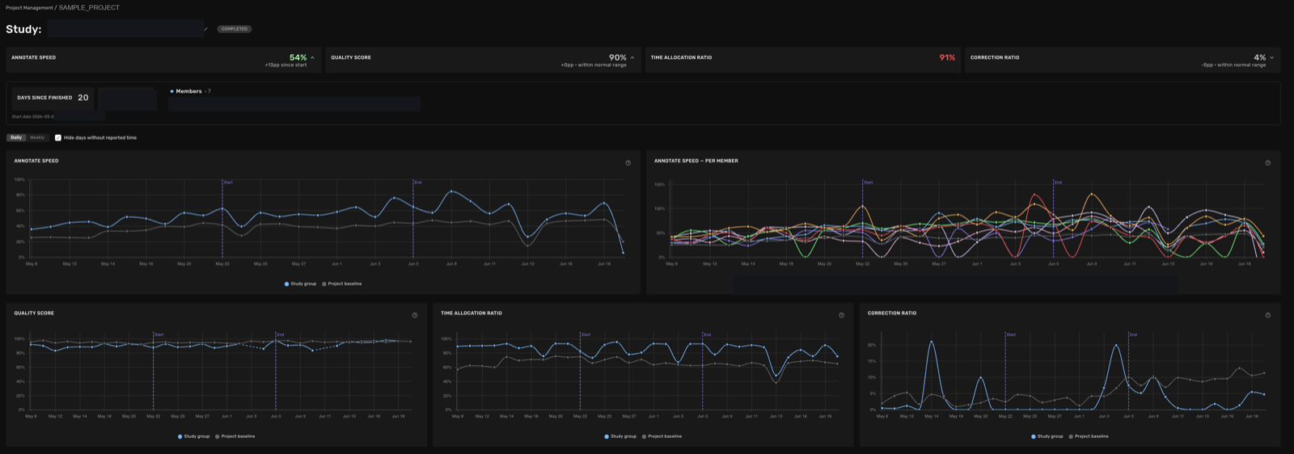Open help icon on Annotate Speed Per Member chart
The width and height of the screenshot is (1294, 454).
(1267, 163)
